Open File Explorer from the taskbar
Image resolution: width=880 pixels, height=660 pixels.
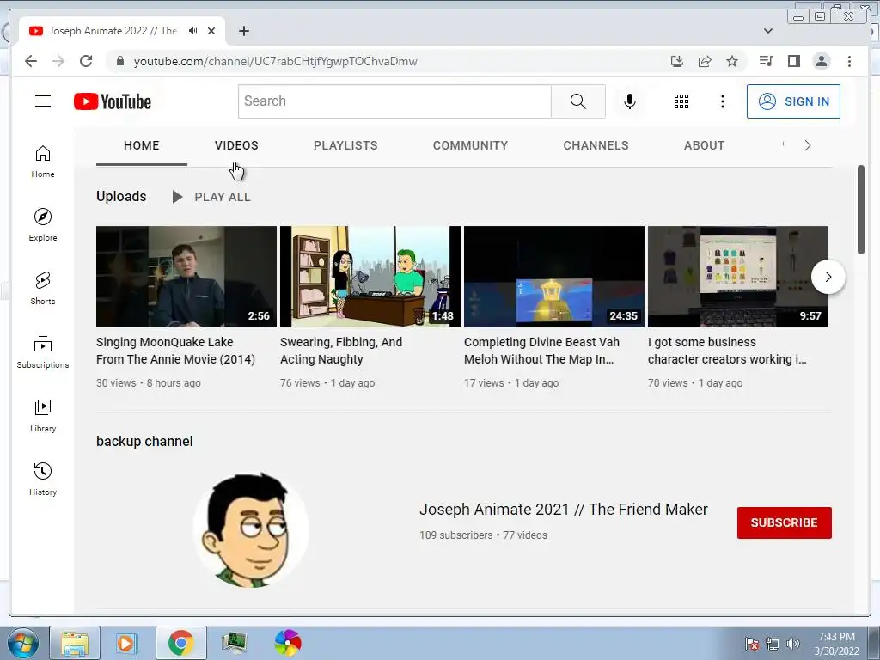[75, 643]
